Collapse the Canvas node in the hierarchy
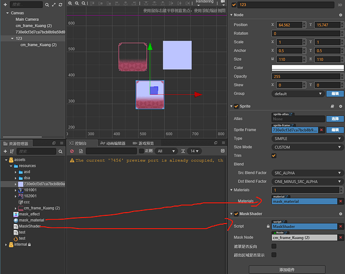Screen dimensions: 345x274 coord(8,13)
